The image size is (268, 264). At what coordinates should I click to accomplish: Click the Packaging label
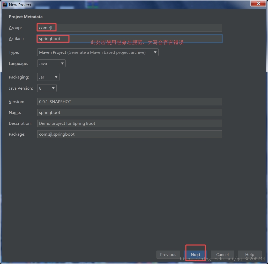pos(19,77)
